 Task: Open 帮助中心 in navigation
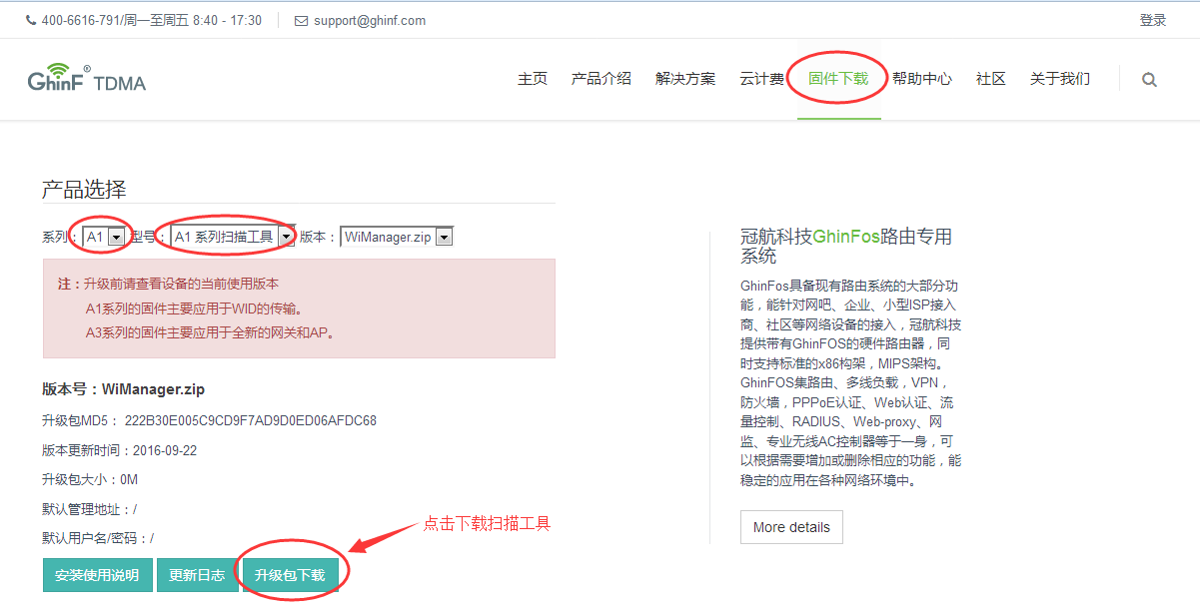point(922,79)
